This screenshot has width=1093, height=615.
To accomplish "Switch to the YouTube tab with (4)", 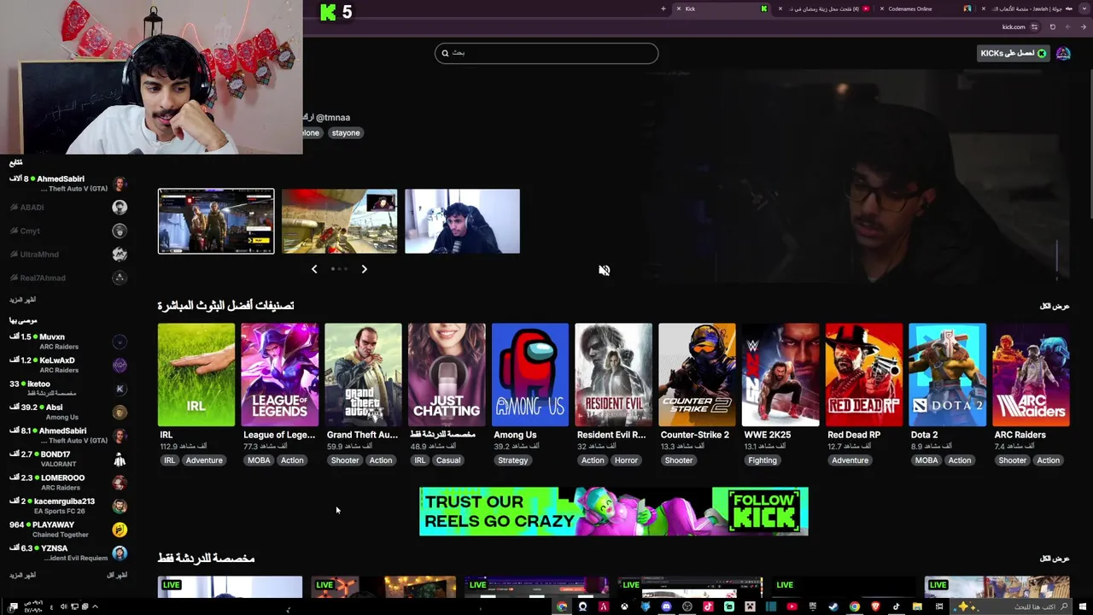I will tap(822, 9).
